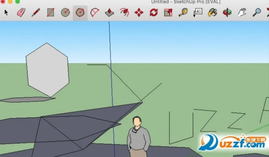Image resolution: width=269 pixels, height=157 pixels.
Task: Activate the Rectangle drawing tool
Action: click(x=50, y=13)
